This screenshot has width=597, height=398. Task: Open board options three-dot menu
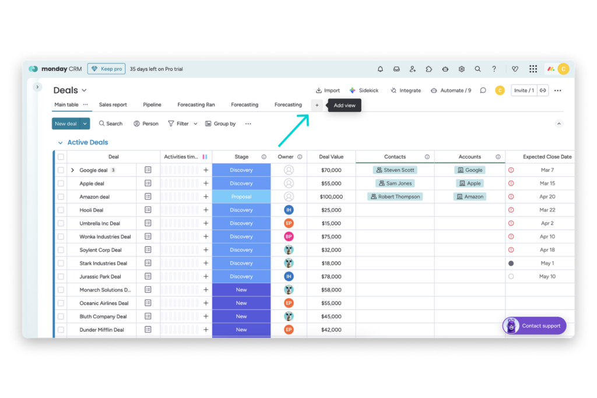pos(558,90)
